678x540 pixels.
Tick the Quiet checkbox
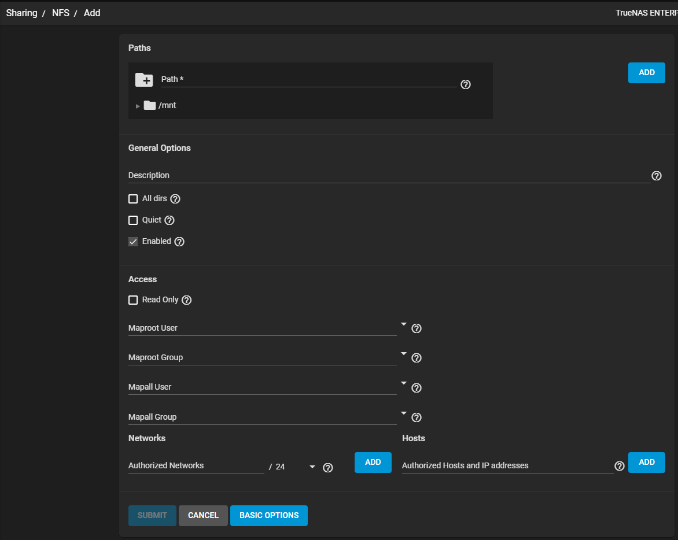(133, 220)
